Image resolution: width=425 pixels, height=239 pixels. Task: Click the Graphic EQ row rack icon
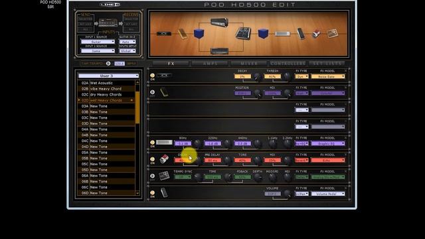(164, 142)
